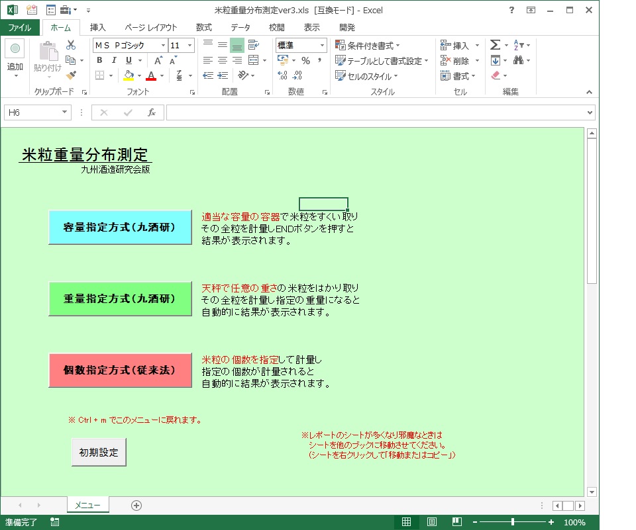Click the AutoSum sigma icon
Image resolution: width=636 pixels, height=530 pixels.
[x=495, y=46]
